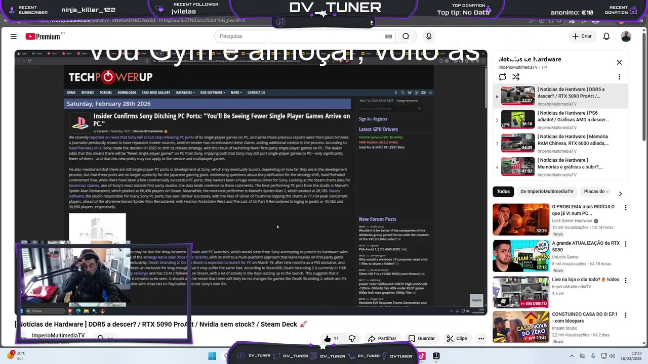Open Lock Gamer Hardware channel name
This screenshot has width=648, height=364.
pos(572,221)
